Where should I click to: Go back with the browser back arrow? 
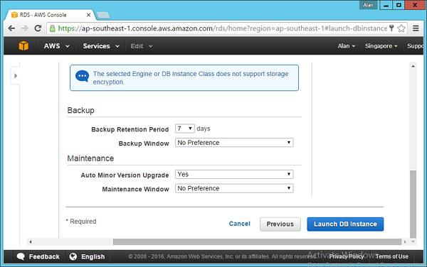11,28
